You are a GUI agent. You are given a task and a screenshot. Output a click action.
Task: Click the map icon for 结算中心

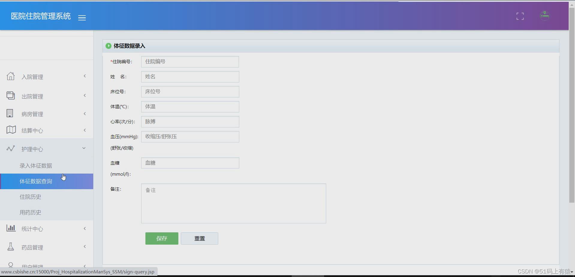point(11,130)
